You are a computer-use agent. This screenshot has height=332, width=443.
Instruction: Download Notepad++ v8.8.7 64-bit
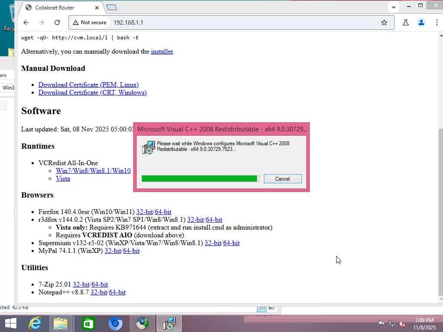pos(117,293)
